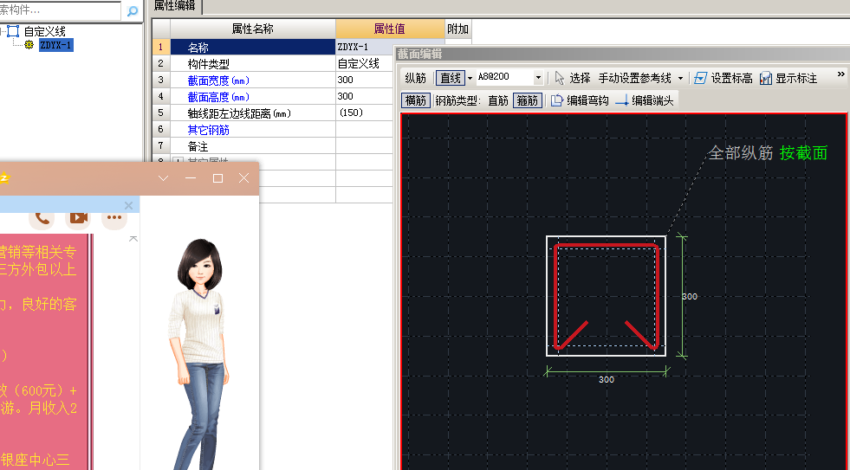Click the 纵筋 toolbar button

point(415,79)
